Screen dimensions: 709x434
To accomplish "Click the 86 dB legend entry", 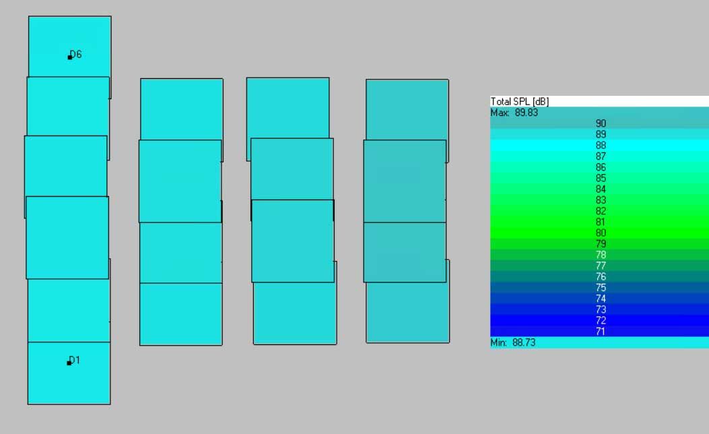I will tap(599, 167).
